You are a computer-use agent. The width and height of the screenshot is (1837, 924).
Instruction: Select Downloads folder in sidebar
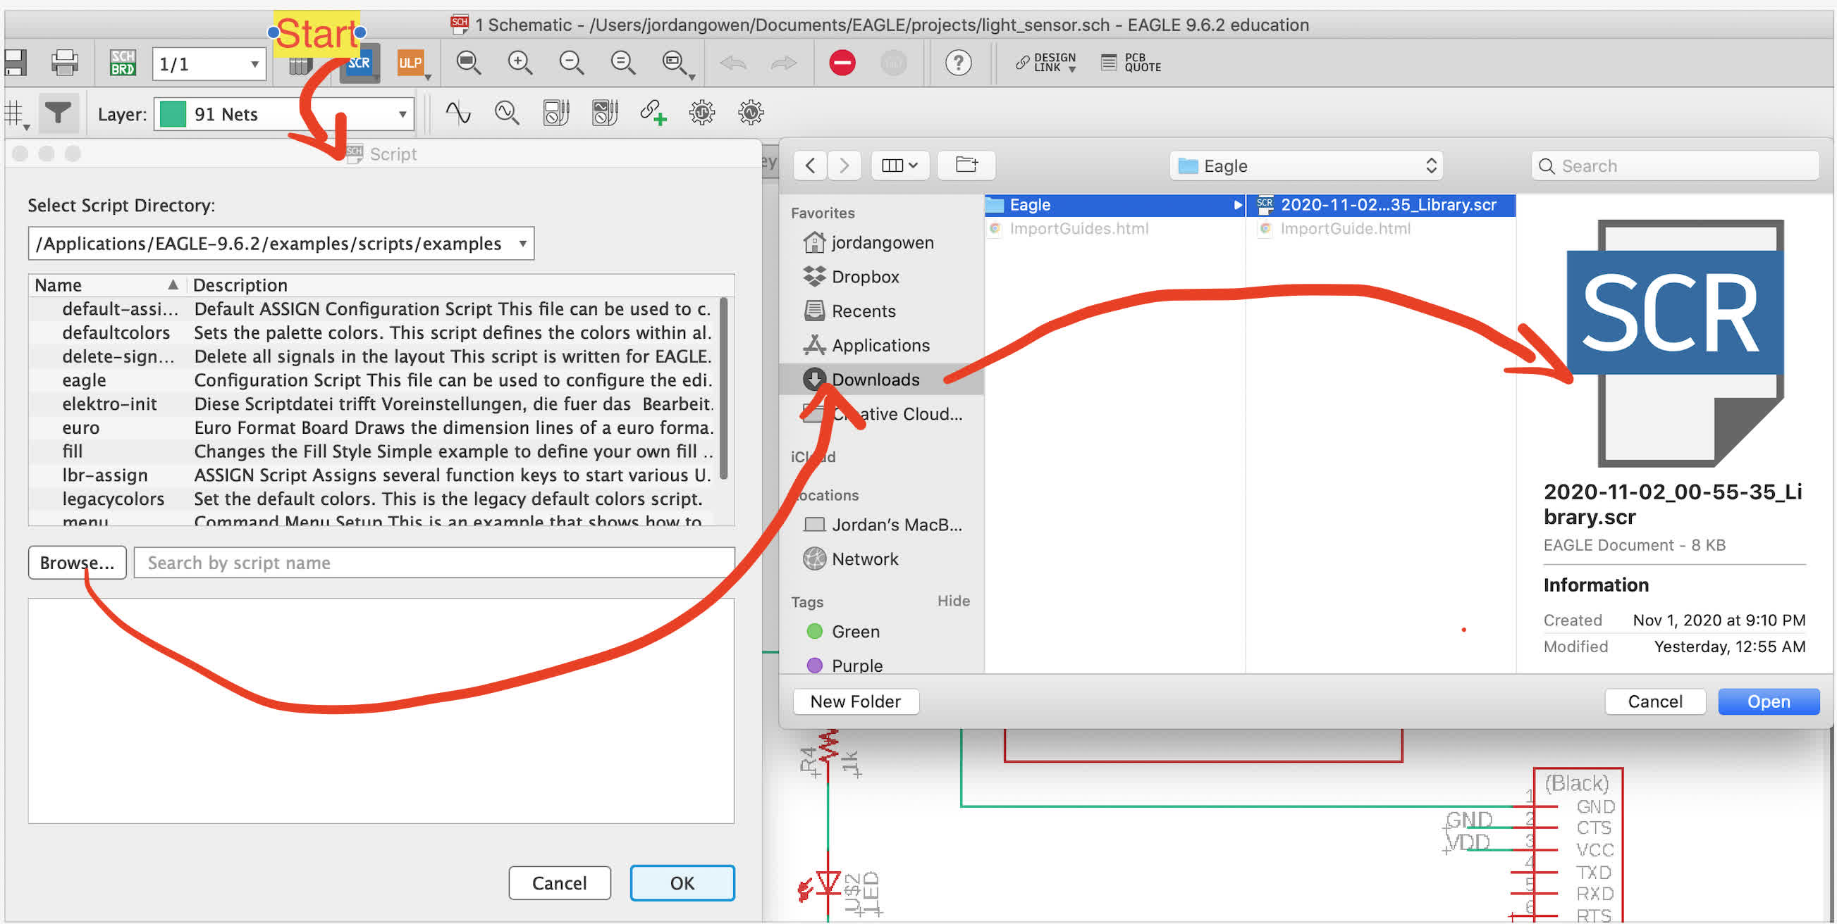tap(875, 378)
